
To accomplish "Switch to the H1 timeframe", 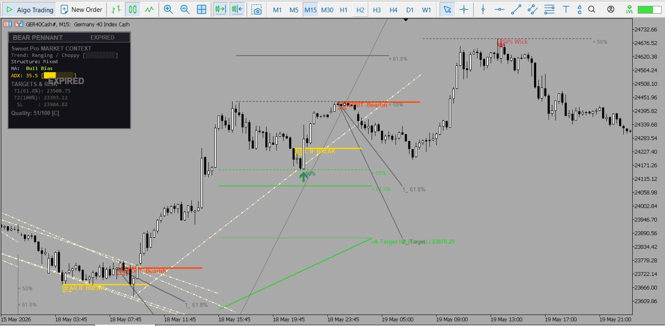I will coord(344,9).
